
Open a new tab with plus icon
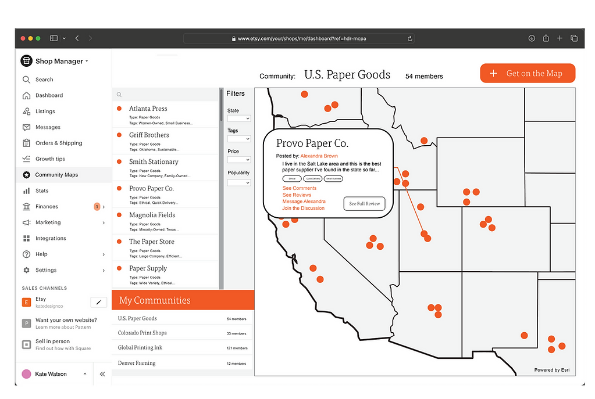point(560,38)
